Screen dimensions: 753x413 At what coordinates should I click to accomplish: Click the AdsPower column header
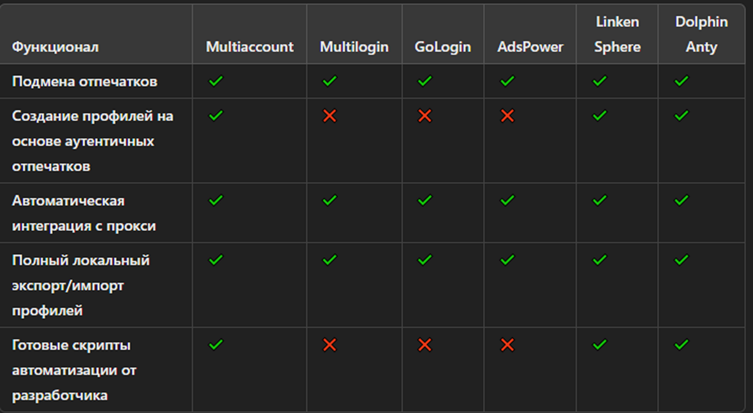tap(530, 47)
